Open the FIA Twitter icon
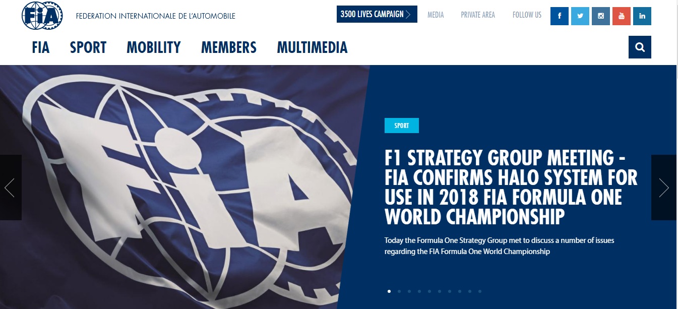 pos(580,16)
